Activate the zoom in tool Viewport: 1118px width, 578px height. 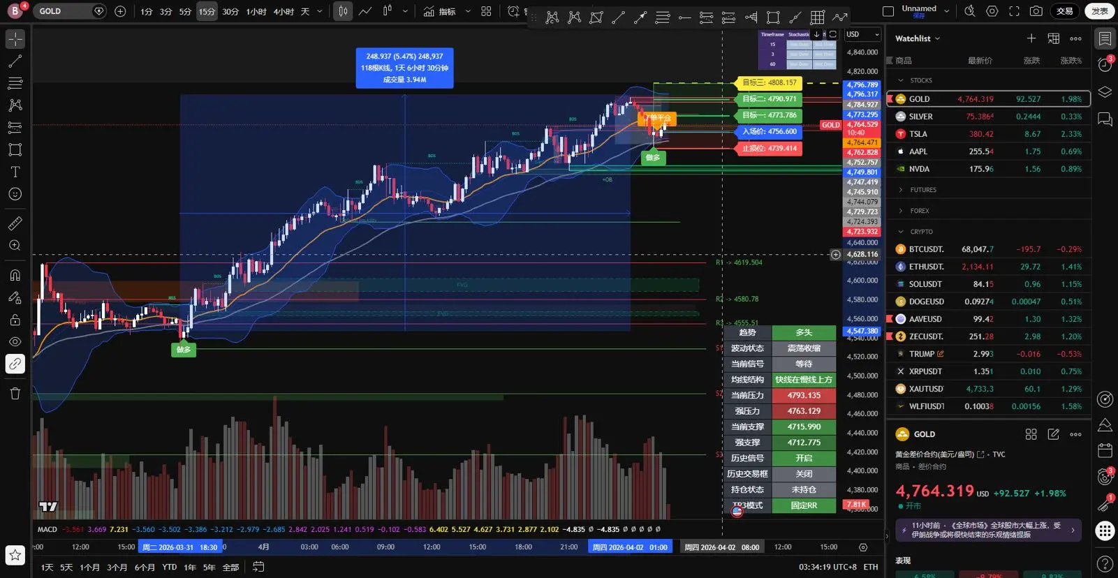(15, 246)
